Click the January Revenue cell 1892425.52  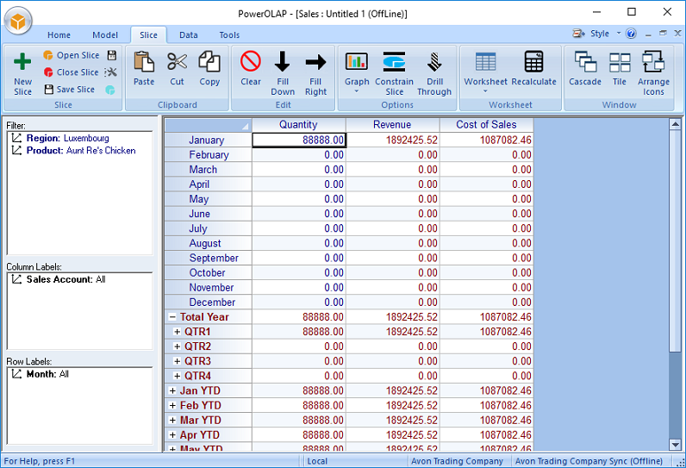click(393, 140)
